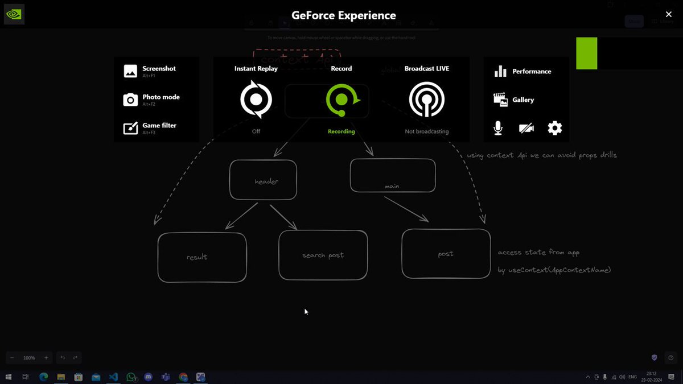Screen dimensions: 683x384
Task: Click the microphone icon in system tray
Action: click(605, 377)
